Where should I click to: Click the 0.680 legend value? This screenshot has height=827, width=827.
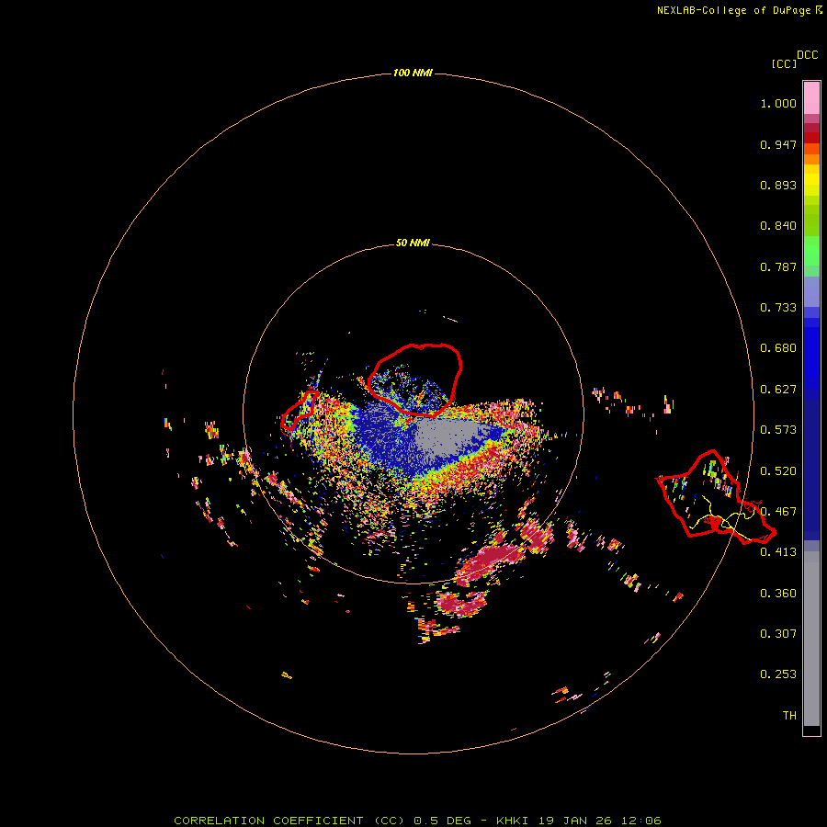778,348
